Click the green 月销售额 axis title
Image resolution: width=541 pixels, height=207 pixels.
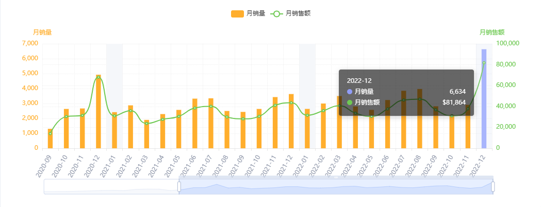pyautogui.click(x=492, y=33)
